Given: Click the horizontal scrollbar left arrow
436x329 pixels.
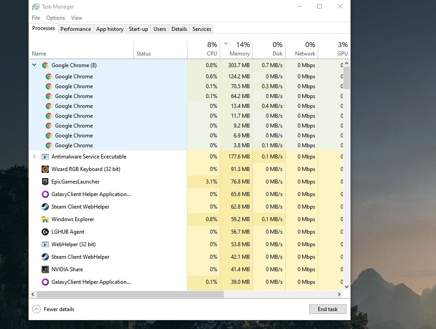Looking at the screenshot, I should pos(33,294).
